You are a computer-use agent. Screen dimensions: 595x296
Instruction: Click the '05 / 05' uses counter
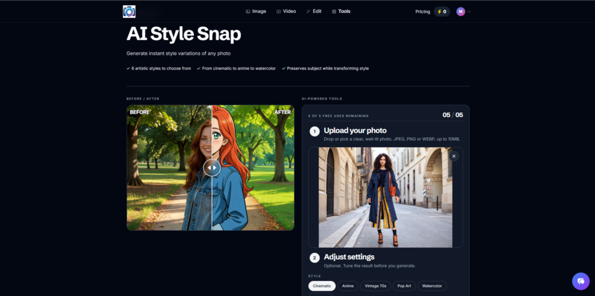pyautogui.click(x=453, y=115)
